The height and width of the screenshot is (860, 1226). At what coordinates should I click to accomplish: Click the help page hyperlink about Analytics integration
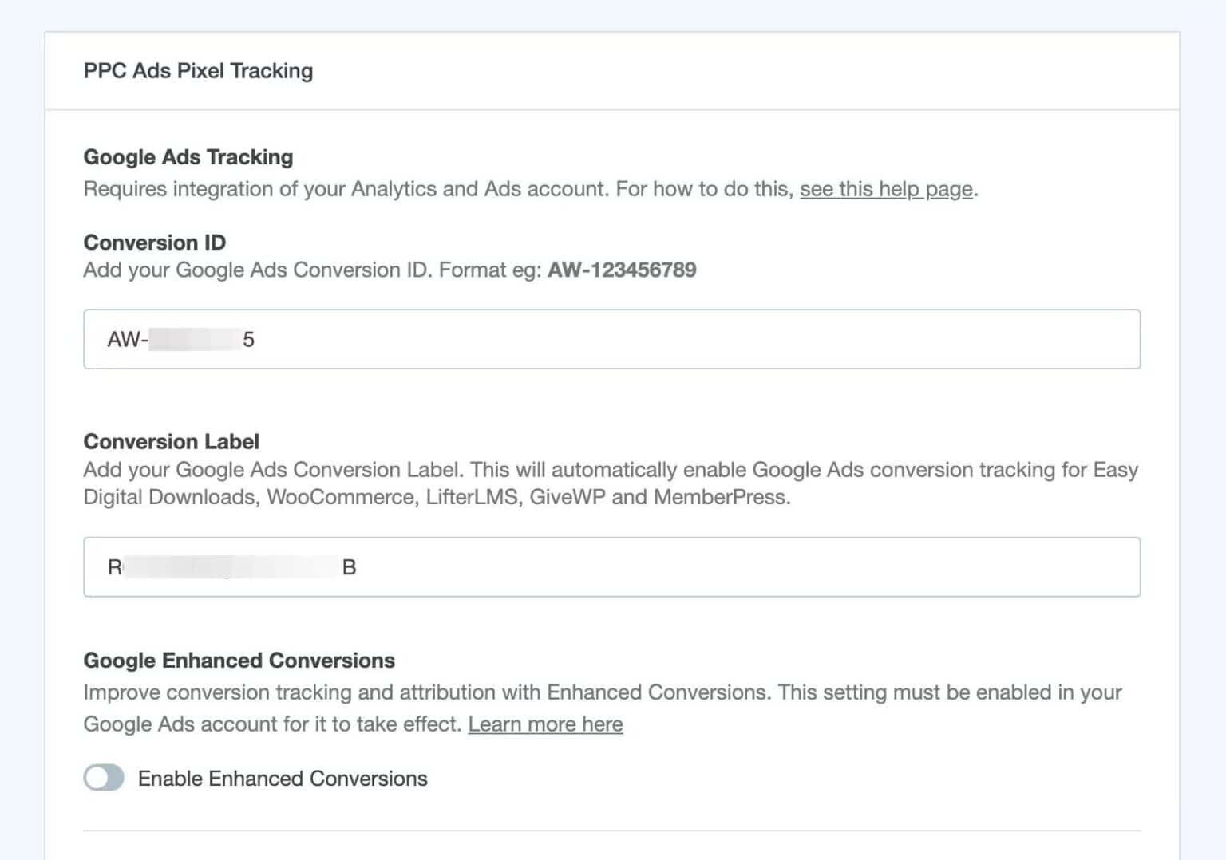[886, 189]
